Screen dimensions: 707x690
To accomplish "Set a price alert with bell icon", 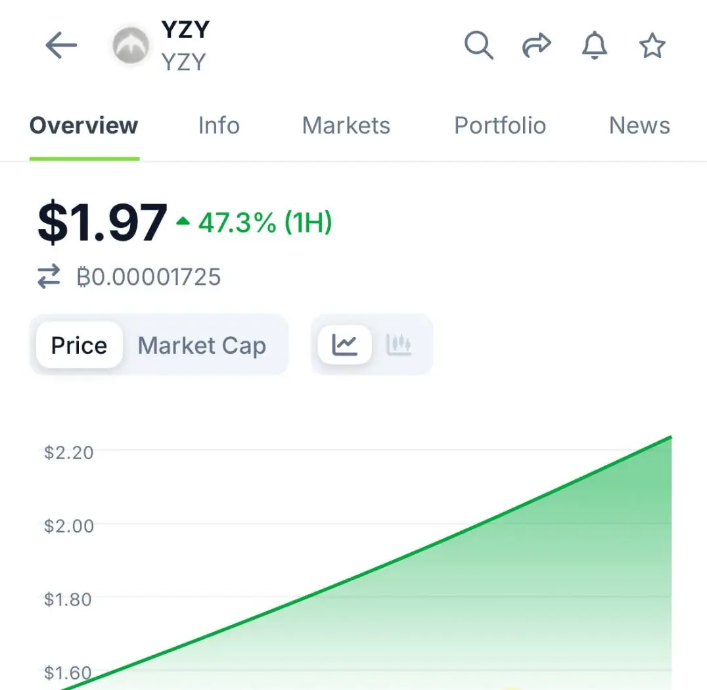I will [595, 45].
